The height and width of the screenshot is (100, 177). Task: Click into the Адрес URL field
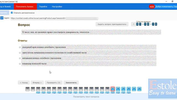(x=54, y=18)
